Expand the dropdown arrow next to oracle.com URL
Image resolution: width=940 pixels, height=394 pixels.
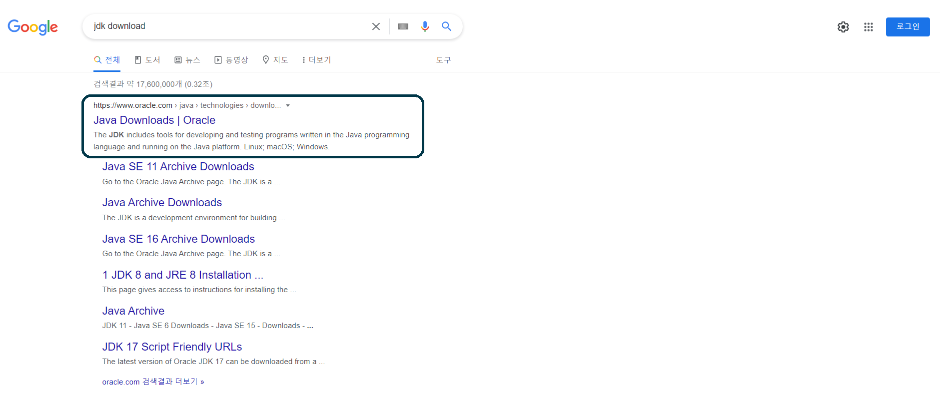click(288, 105)
